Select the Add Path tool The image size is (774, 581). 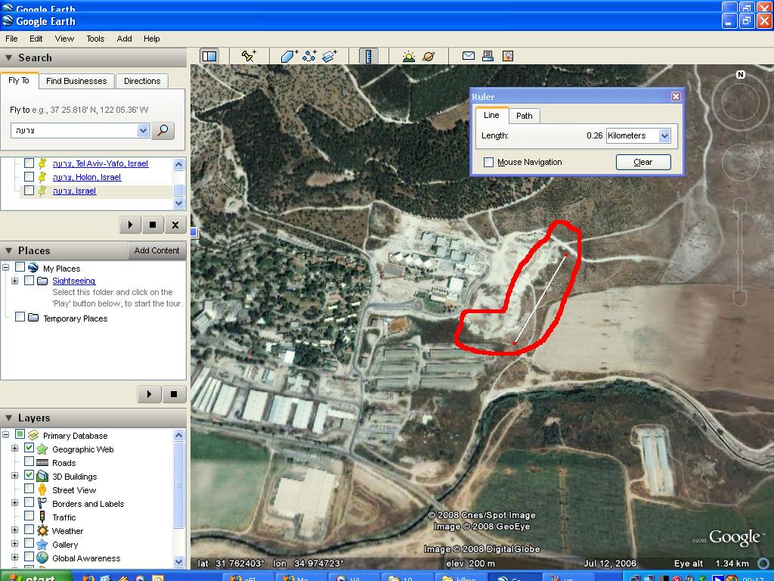click(309, 56)
